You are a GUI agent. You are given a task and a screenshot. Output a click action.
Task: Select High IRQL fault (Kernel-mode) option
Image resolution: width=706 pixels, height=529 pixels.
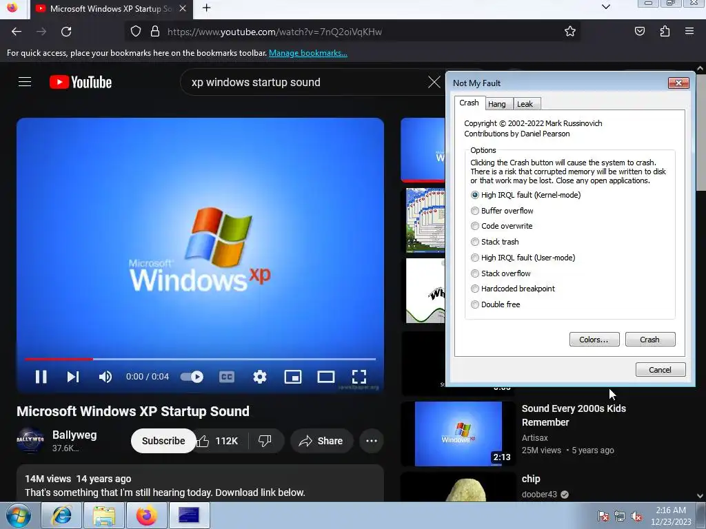[525, 195]
